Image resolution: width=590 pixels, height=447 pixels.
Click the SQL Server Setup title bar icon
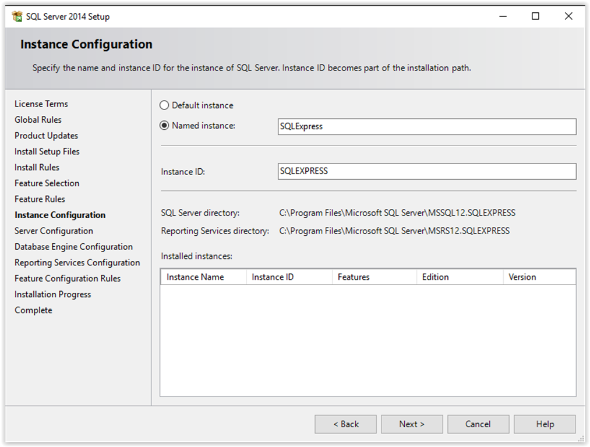coord(17,16)
